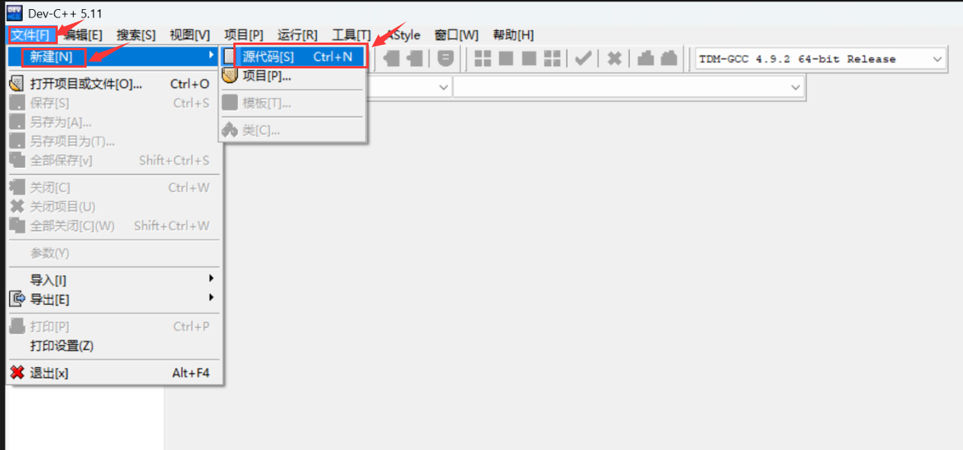Click the greyed 全部关闭[C](W) menu entry
The width and height of the screenshot is (963, 450).
coord(114,226)
